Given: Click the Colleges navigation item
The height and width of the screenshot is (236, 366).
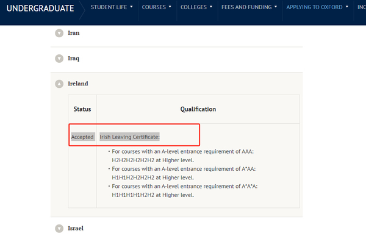Looking at the screenshot, I should (x=193, y=7).
